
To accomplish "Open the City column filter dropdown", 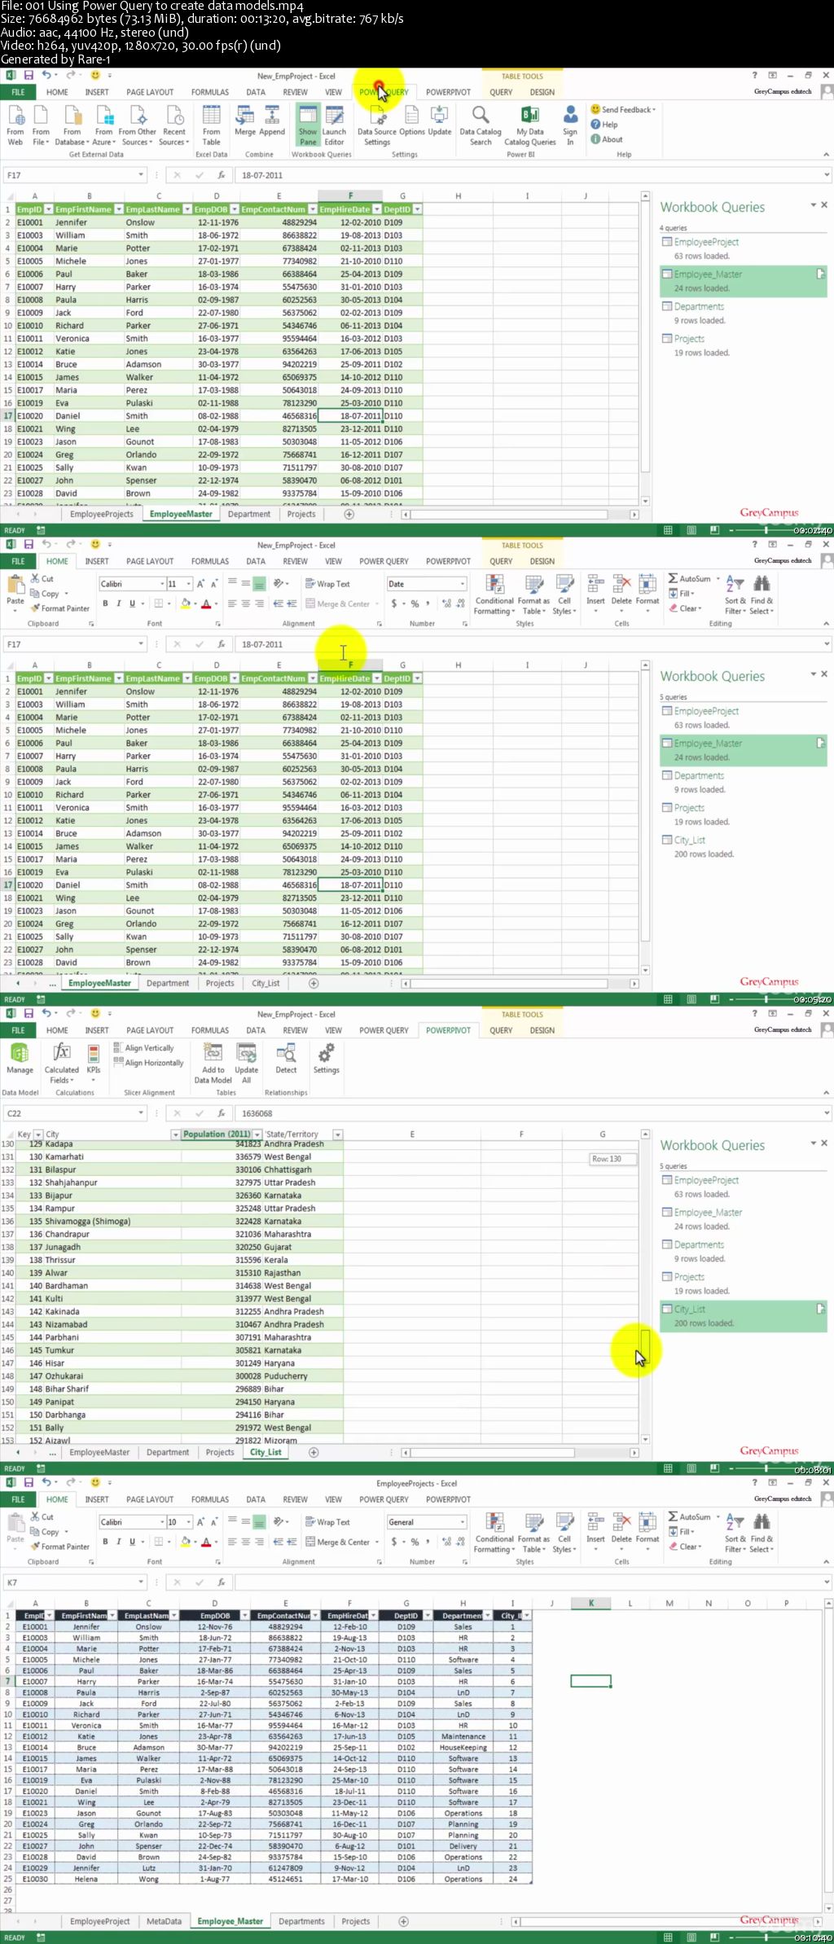I will pyautogui.click(x=175, y=1134).
